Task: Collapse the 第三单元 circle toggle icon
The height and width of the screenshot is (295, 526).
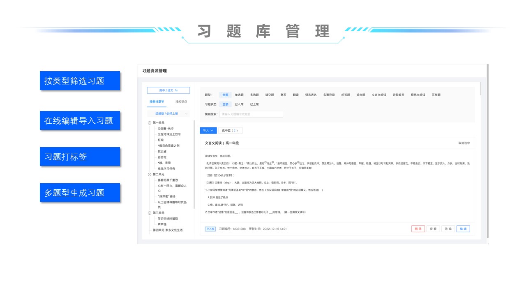Action: click(x=150, y=213)
